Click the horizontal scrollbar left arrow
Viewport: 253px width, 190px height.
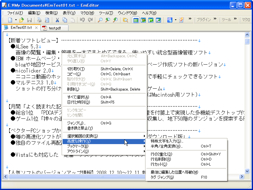coord(6,176)
